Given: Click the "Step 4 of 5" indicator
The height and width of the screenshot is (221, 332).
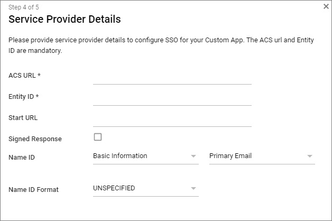Looking at the screenshot, I should coord(24,7).
